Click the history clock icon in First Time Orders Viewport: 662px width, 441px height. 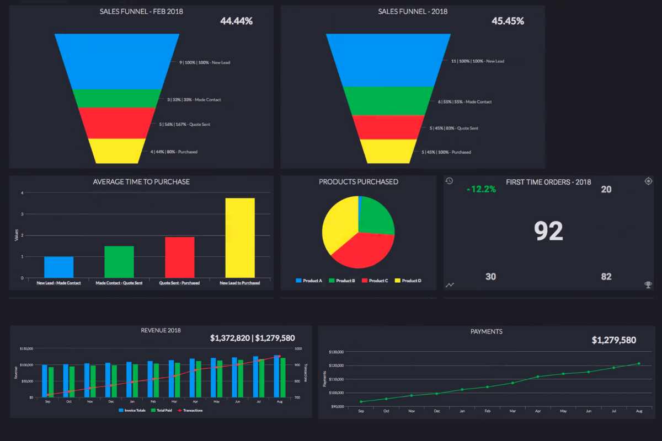click(449, 181)
